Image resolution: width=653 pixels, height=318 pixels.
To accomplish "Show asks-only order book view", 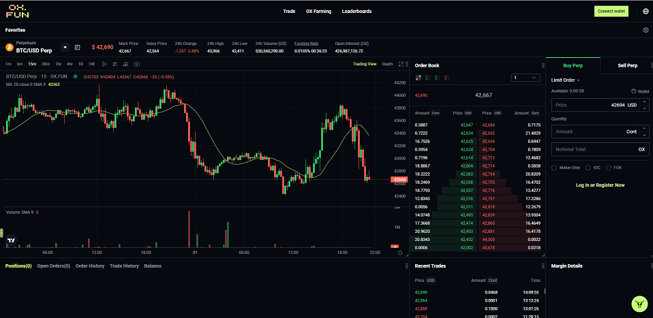I will [447, 78].
